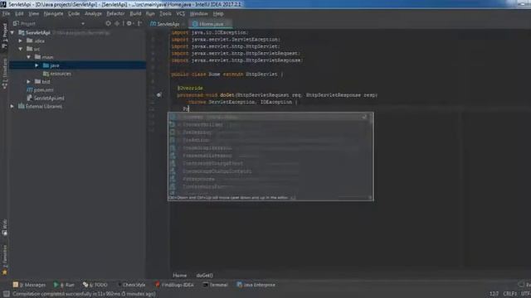Screen dimensions: 531x298
Task: Collapse the src folder
Action: (x=20, y=49)
